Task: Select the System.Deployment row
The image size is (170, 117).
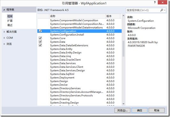Action: 79,78
